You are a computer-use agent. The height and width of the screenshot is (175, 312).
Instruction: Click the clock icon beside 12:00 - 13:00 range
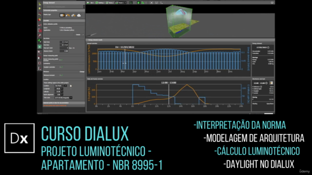point(267,83)
